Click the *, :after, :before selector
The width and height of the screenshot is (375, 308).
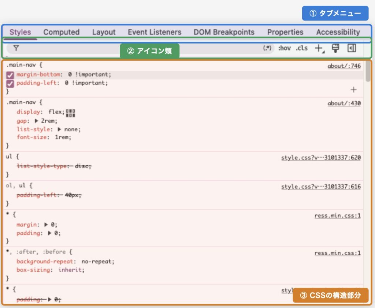point(36,252)
